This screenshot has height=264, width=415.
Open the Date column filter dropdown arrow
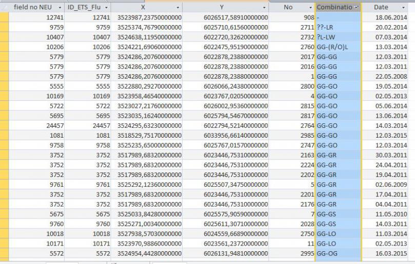pos(404,8)
